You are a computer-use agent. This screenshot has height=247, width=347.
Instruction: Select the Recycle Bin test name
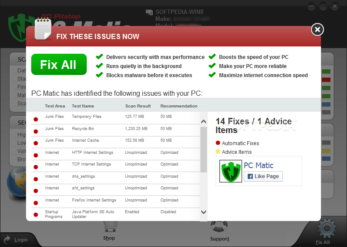point(83,128)
